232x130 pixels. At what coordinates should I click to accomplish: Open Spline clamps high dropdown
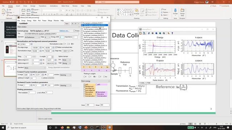tap(66, 63)
